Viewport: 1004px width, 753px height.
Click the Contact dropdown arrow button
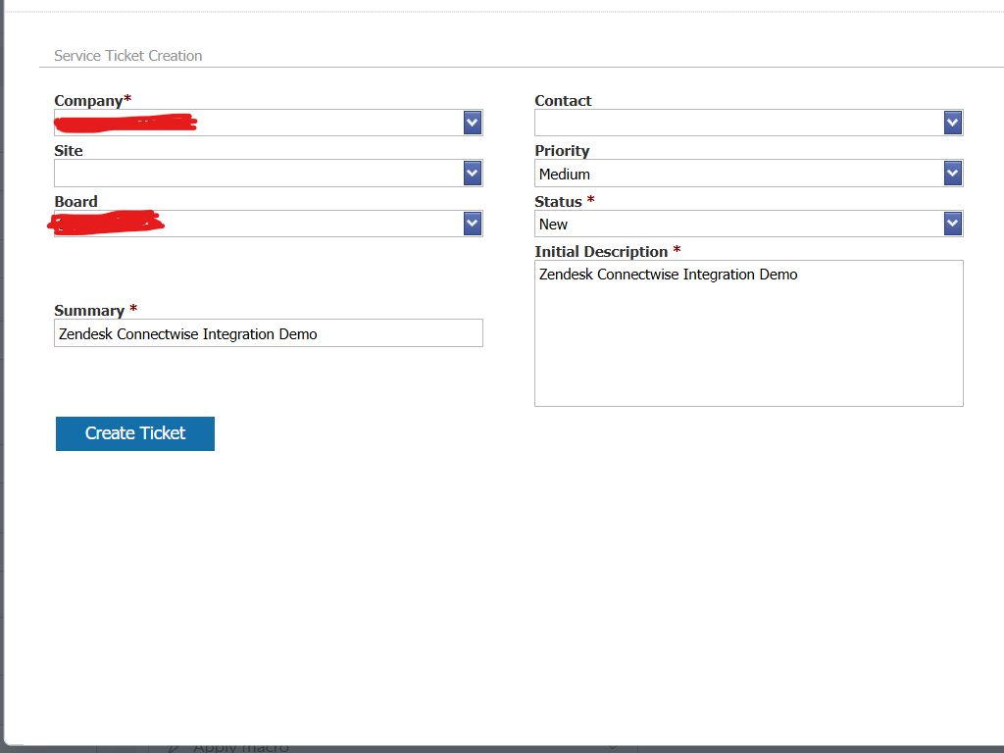click(x=953, y=123)
